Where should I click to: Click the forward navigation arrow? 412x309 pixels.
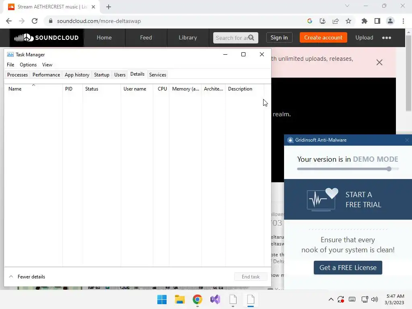[x=22, y=21]
